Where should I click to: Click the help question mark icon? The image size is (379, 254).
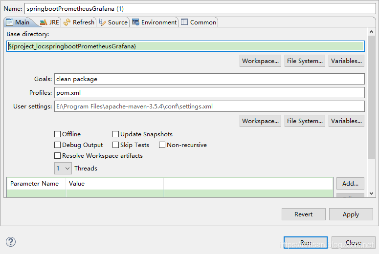11,242
